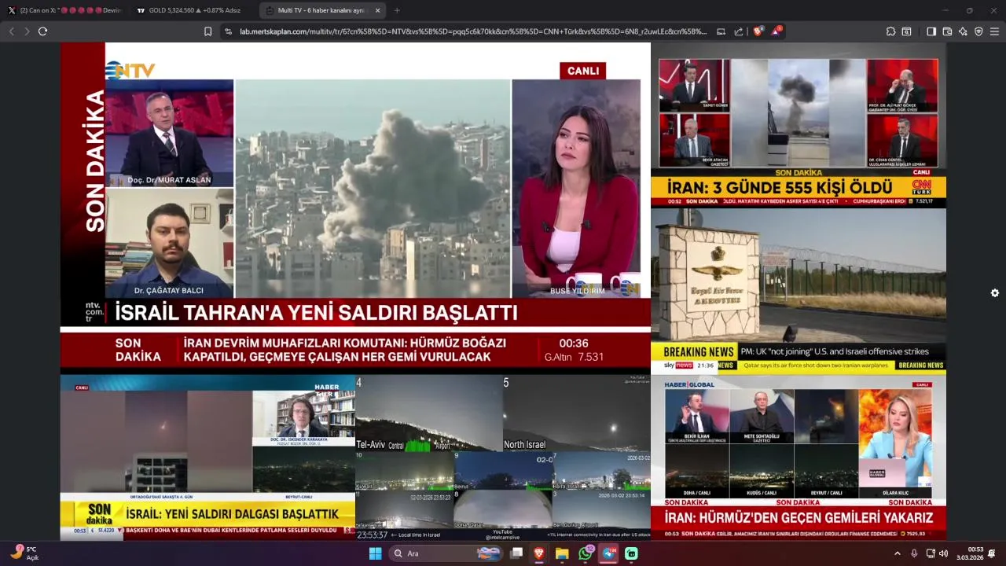
Task: Open the browser extensions puzzle icon
Action: point(890,31)
